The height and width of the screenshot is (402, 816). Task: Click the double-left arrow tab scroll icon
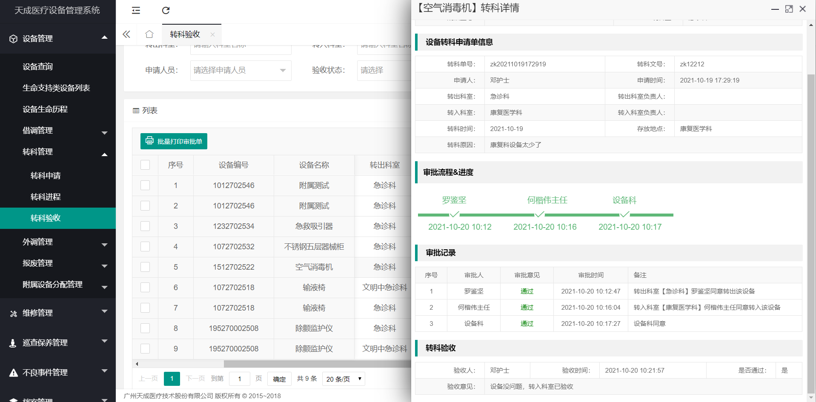click(x=126, y=34)
